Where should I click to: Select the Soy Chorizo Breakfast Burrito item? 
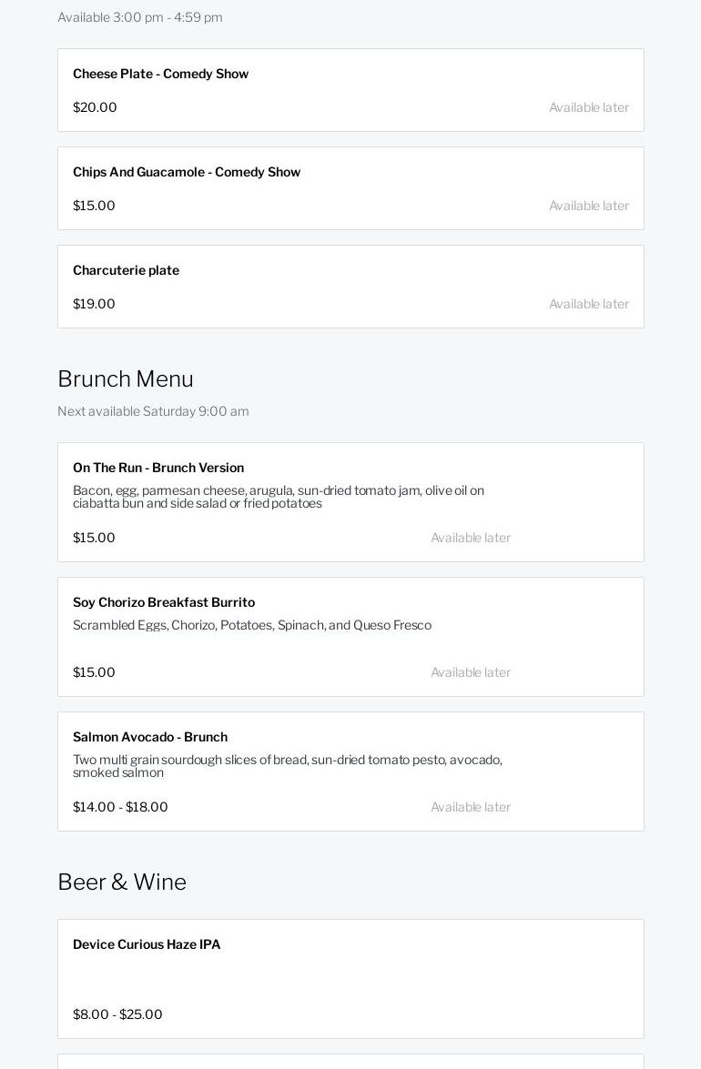(164, 602)
